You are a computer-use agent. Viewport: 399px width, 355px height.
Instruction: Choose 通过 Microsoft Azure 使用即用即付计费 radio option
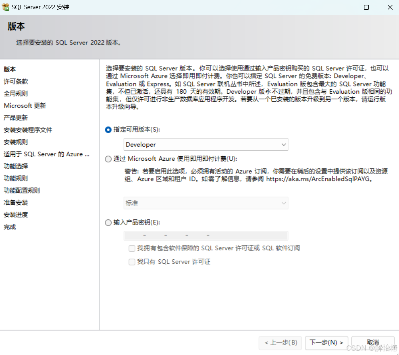pos(108,159)
